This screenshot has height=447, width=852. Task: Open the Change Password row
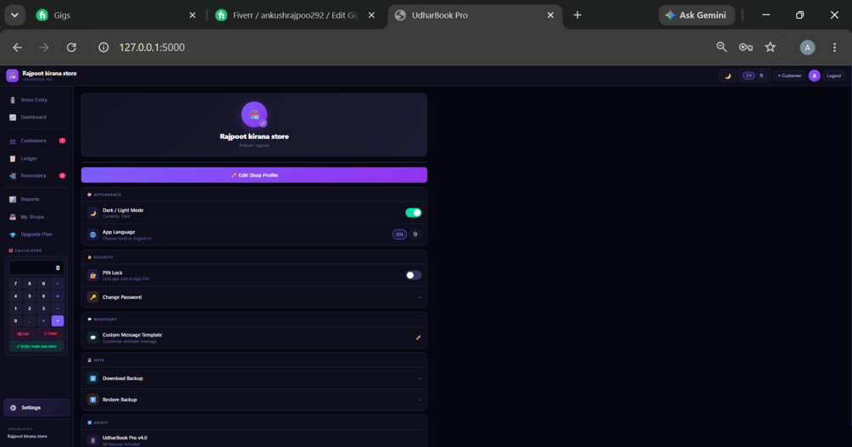click(254, 297)
